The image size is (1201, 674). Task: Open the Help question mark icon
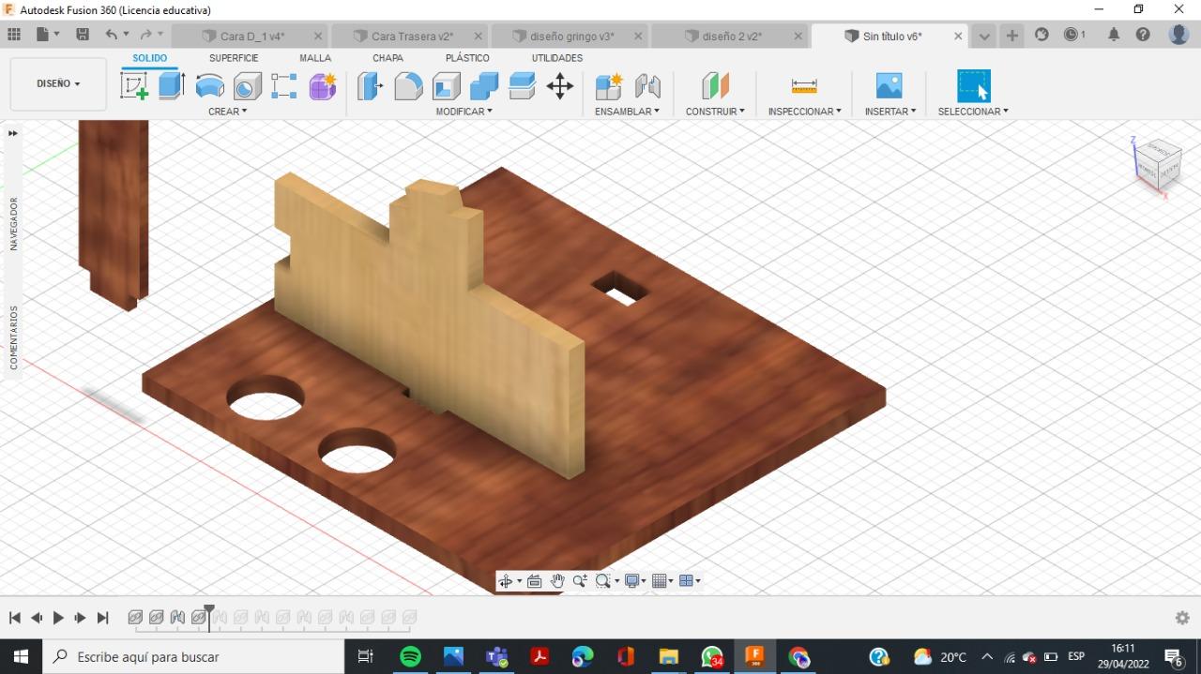1143,35
